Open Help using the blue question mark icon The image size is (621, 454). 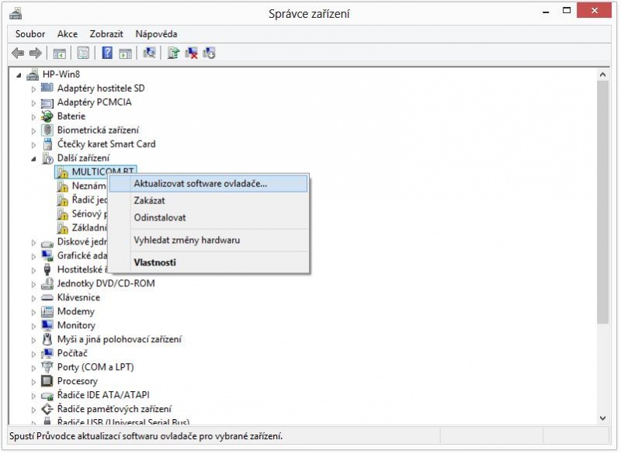tap(108, 53)
